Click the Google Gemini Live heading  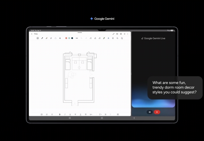[153, 38]
